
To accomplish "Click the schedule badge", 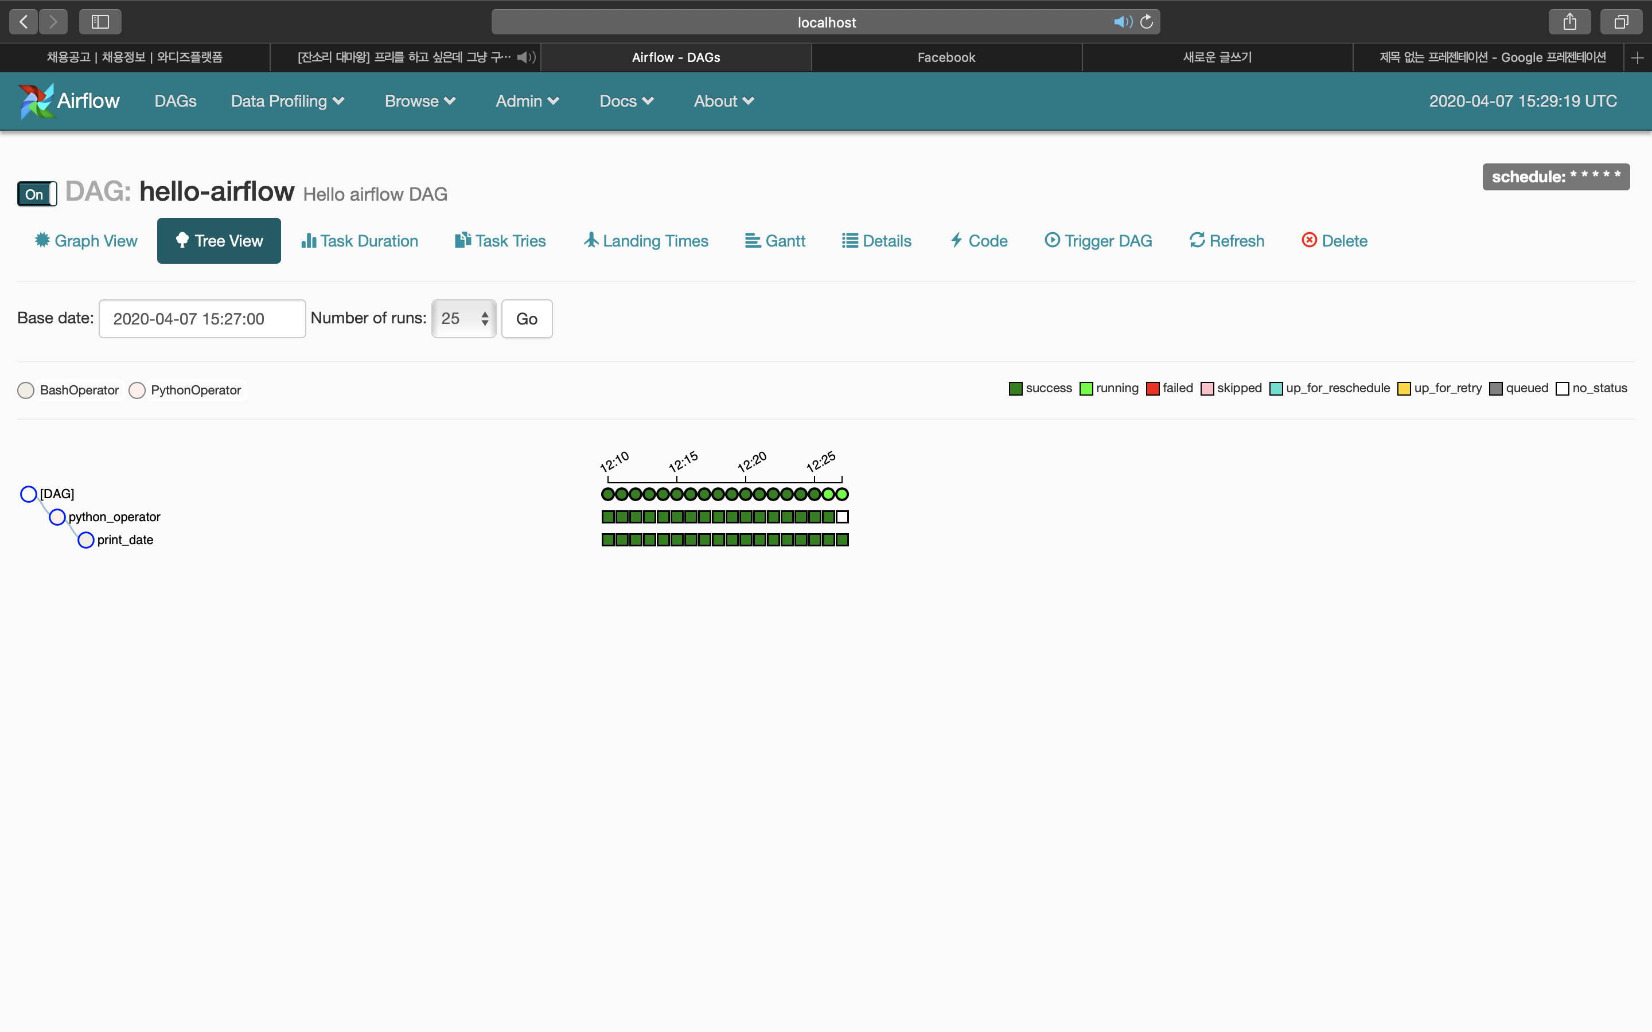I will (1556, 177).
